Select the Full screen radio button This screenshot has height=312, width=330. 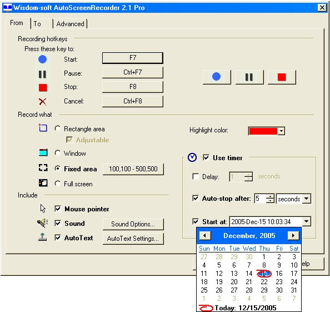[58, 184]
